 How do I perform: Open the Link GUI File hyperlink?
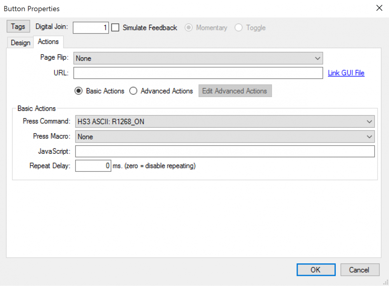[x=346, y=73]
